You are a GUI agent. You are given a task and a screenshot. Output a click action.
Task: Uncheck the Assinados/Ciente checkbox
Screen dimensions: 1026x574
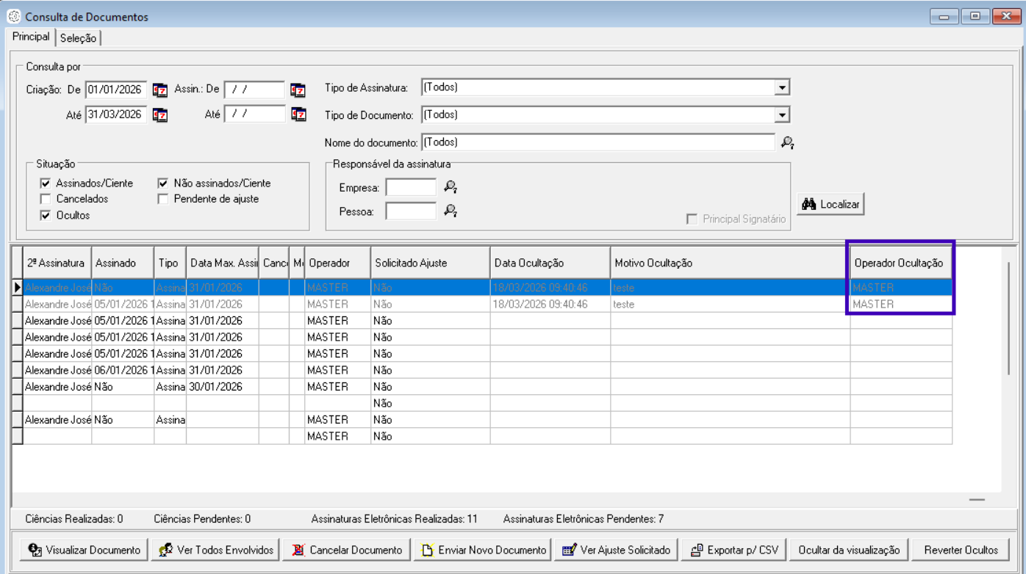click(x=46, y=184)
